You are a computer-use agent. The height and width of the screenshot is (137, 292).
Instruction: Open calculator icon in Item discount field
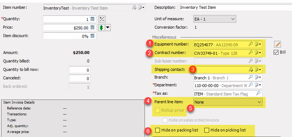[x=92, y=36]
